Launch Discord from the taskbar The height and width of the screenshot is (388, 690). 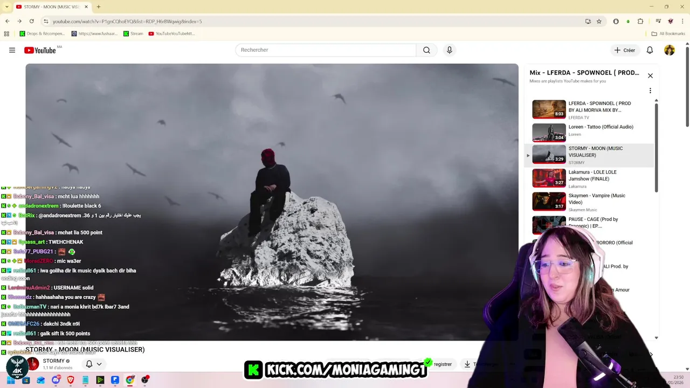coord(56,380)
